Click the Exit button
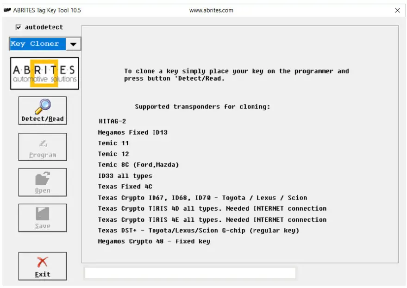 [x=42, y=266]
